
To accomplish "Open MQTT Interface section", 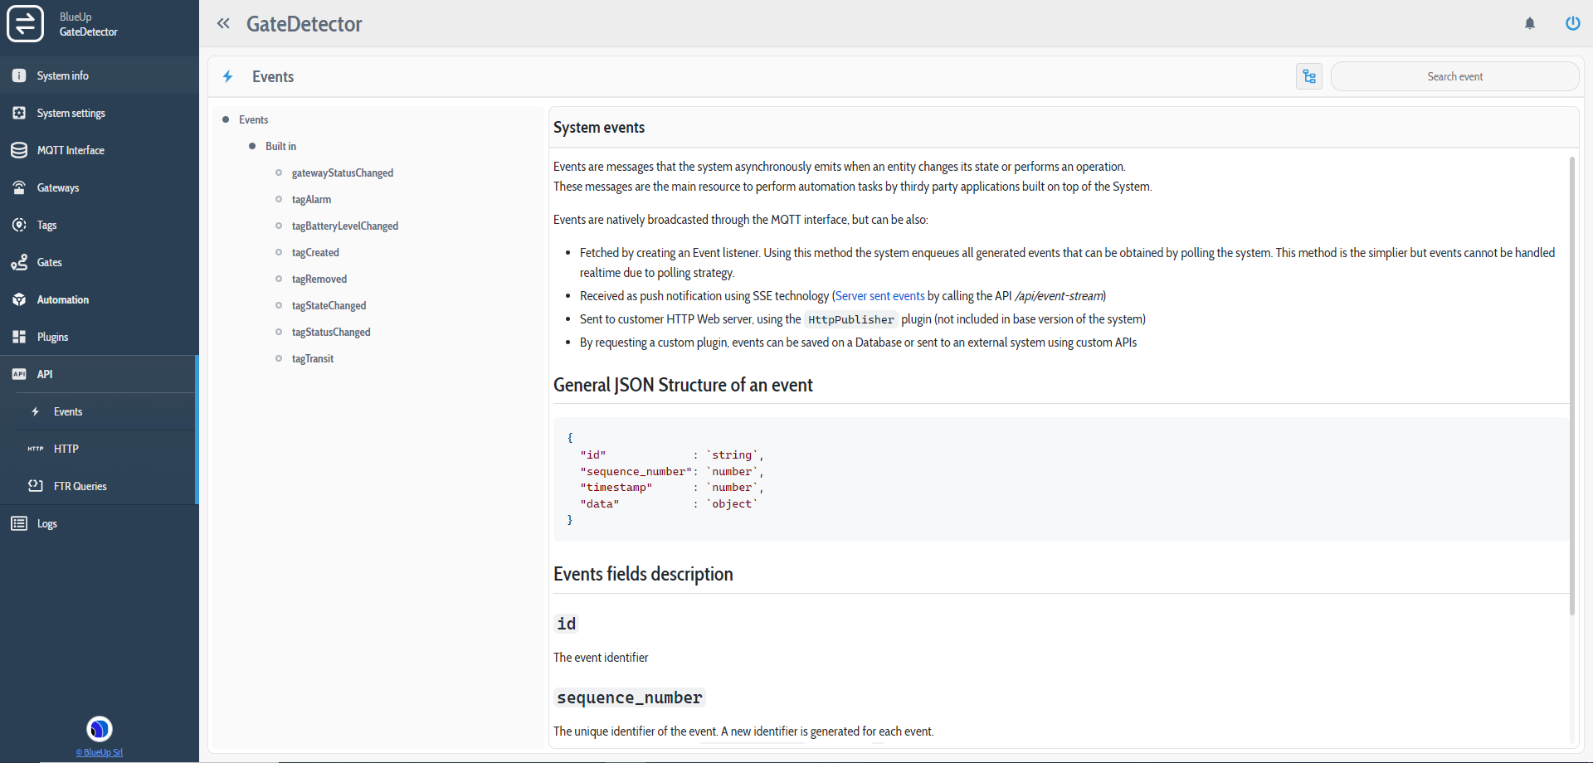I will pos(71,150).
